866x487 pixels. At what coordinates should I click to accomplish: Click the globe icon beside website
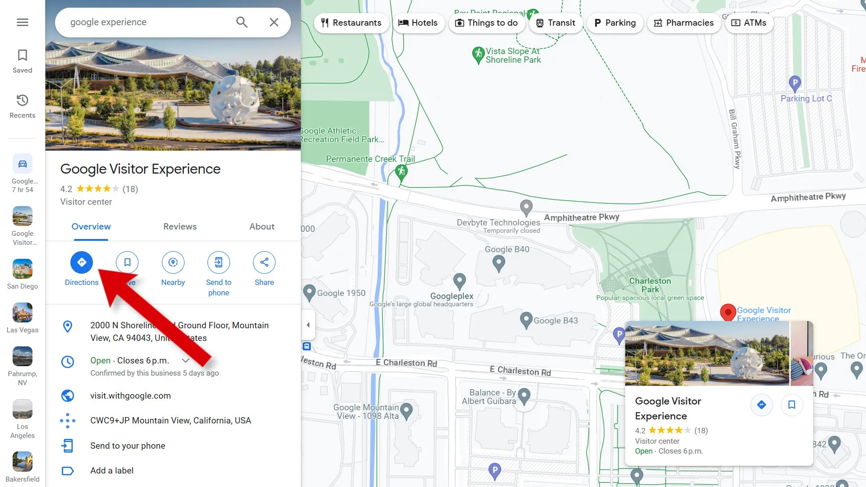click(x=68, y=395)
